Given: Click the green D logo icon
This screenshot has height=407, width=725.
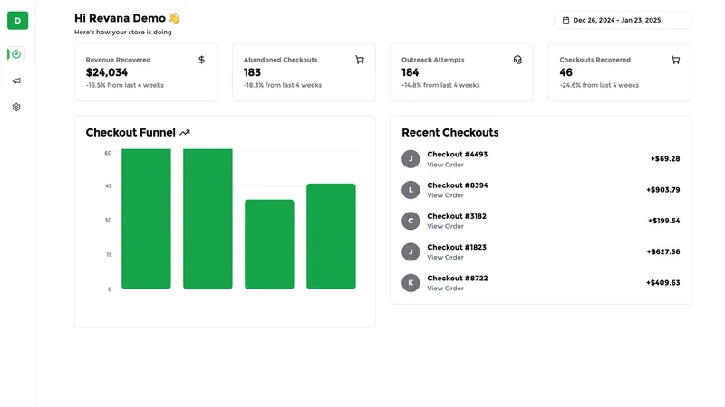Looking at the screenshot, I should [x=17, y=20].
